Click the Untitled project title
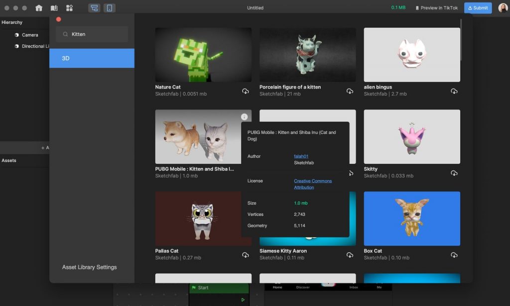 [255, 8]
